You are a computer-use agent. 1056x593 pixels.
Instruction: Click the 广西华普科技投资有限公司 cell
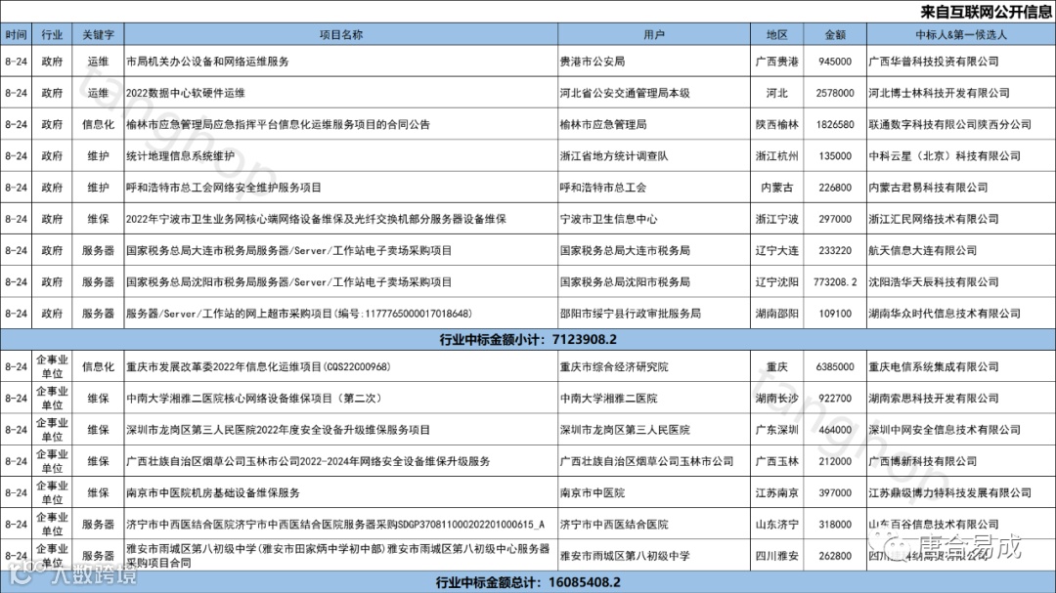(x=961, y=62)
